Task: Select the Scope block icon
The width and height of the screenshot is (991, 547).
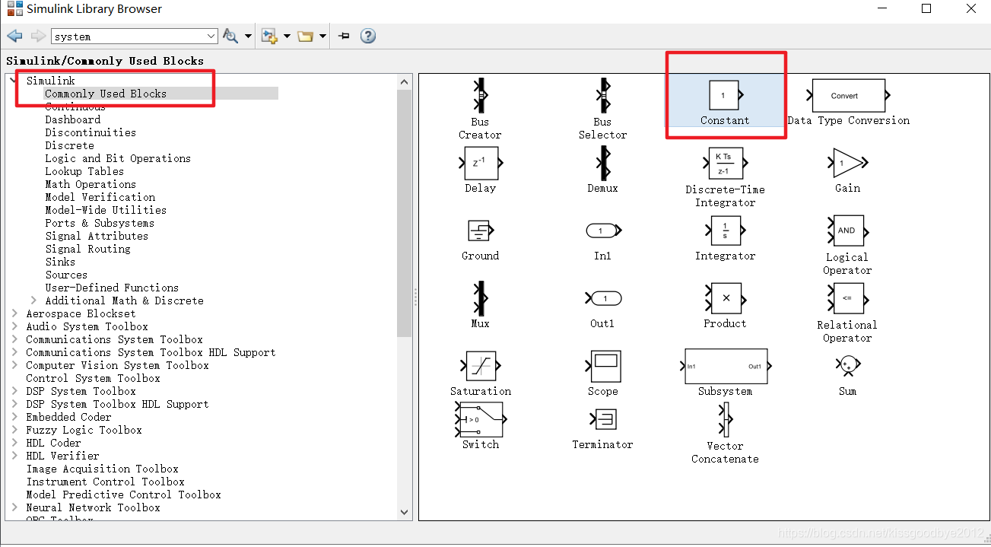Action: 603,366
